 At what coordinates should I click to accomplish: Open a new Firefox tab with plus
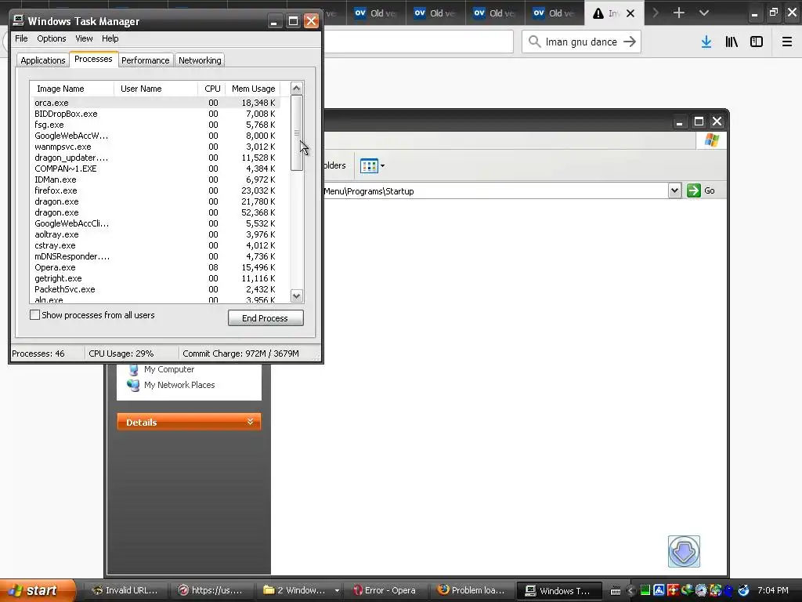pyautogui.click(x=679, y=13)
